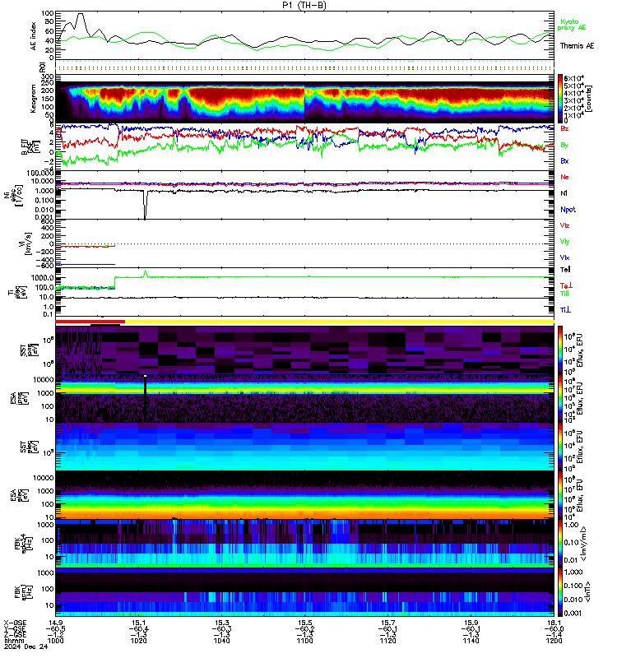Image resolution: width=617 pixels, height=658 pixels.
Task: Click the "1120" time axis label
Action: pyautogui.click(x=387, y=641)
